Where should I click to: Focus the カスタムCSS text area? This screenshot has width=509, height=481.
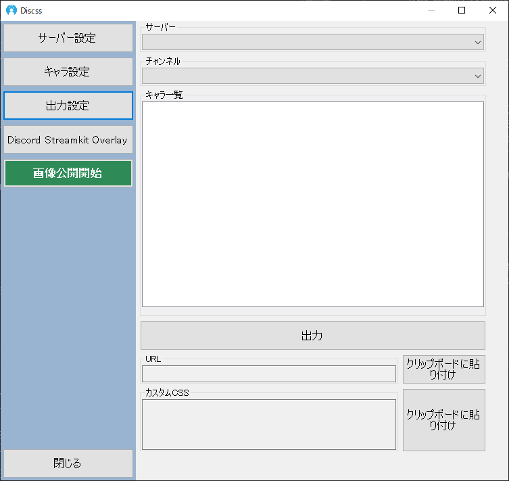click(269, 424)
